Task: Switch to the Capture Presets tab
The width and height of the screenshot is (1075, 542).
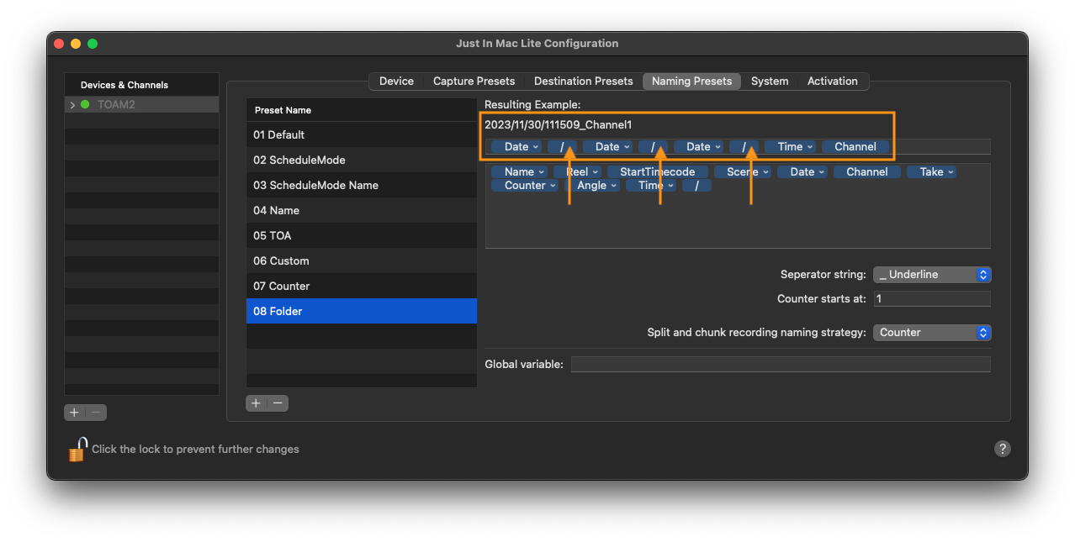Action: (x=474, y=82)
